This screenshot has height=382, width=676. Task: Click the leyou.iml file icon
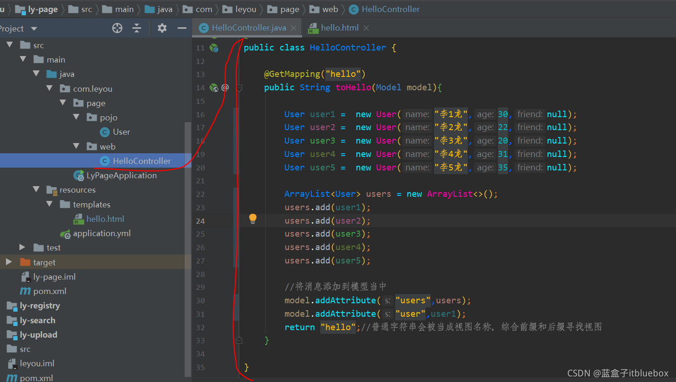12,363
